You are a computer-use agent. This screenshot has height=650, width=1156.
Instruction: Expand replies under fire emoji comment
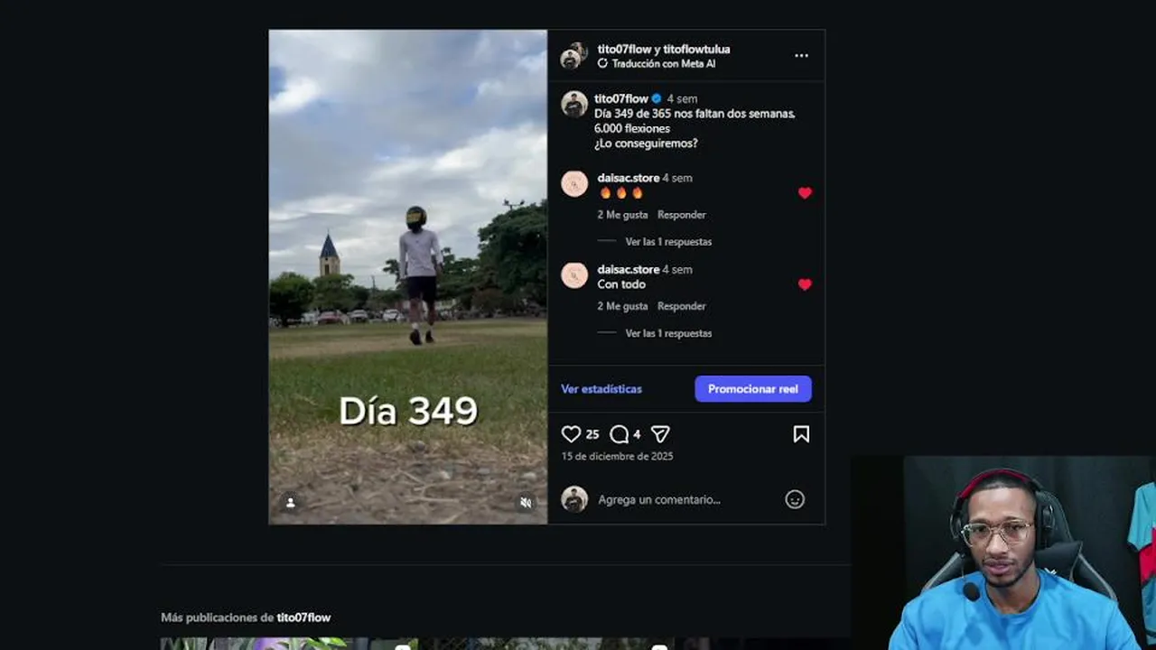click(x=668, y=242)
